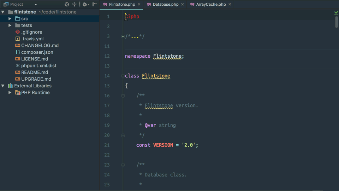Collapse the class Flintstone fold marker
The width and height of the screenshot is (339, 191).
[x=123, y=76]
